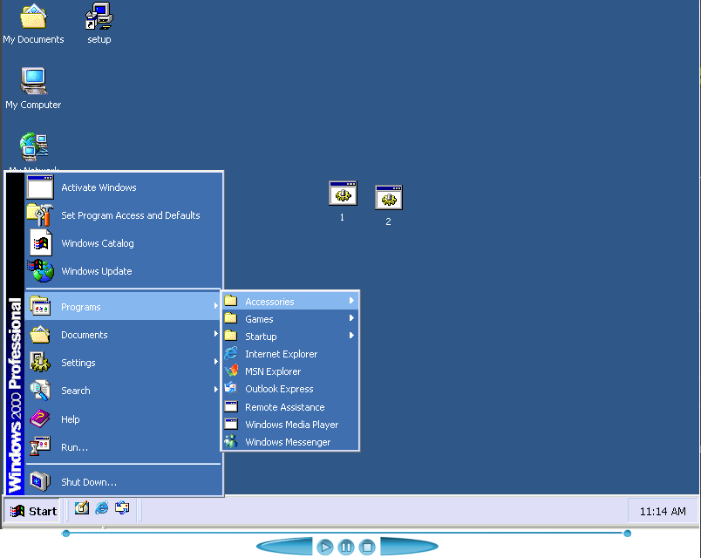The width and height of the screenshot is (701, 558).
Task: Click the Remote Assistance icon
Action: click(x=231, y=406)
